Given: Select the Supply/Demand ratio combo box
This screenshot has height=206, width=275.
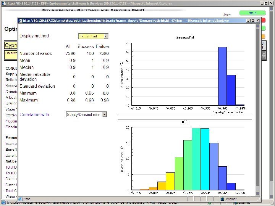Looking at the screenshot, I should pos(86,114).
